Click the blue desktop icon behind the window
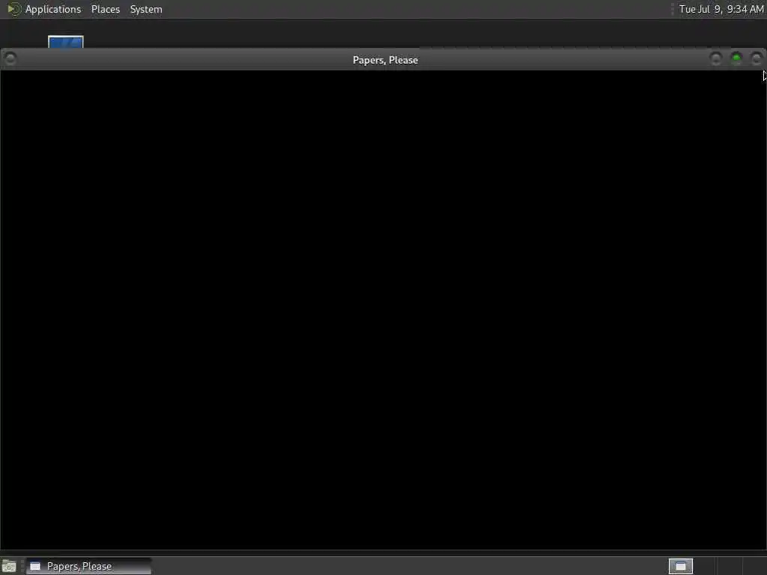 pyautogui.click(x=66, y=42)
